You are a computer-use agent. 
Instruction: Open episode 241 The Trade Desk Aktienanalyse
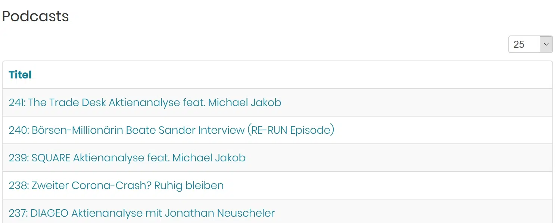145,102
